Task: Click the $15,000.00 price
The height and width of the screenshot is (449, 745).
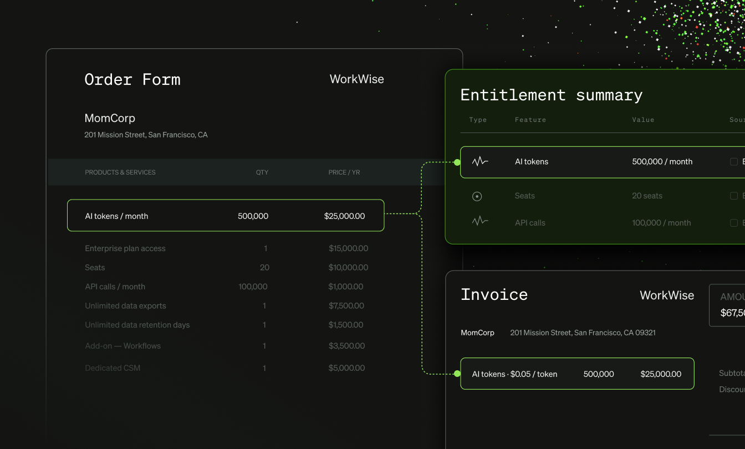Action: (x=348, y=248)
